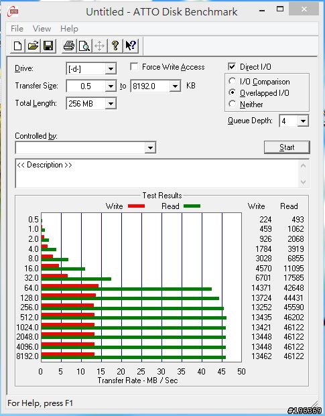Viewport: 325px width, 416px height.
Task: Select the Overlapped I/O radio button
Action: (x=232, y=92)
